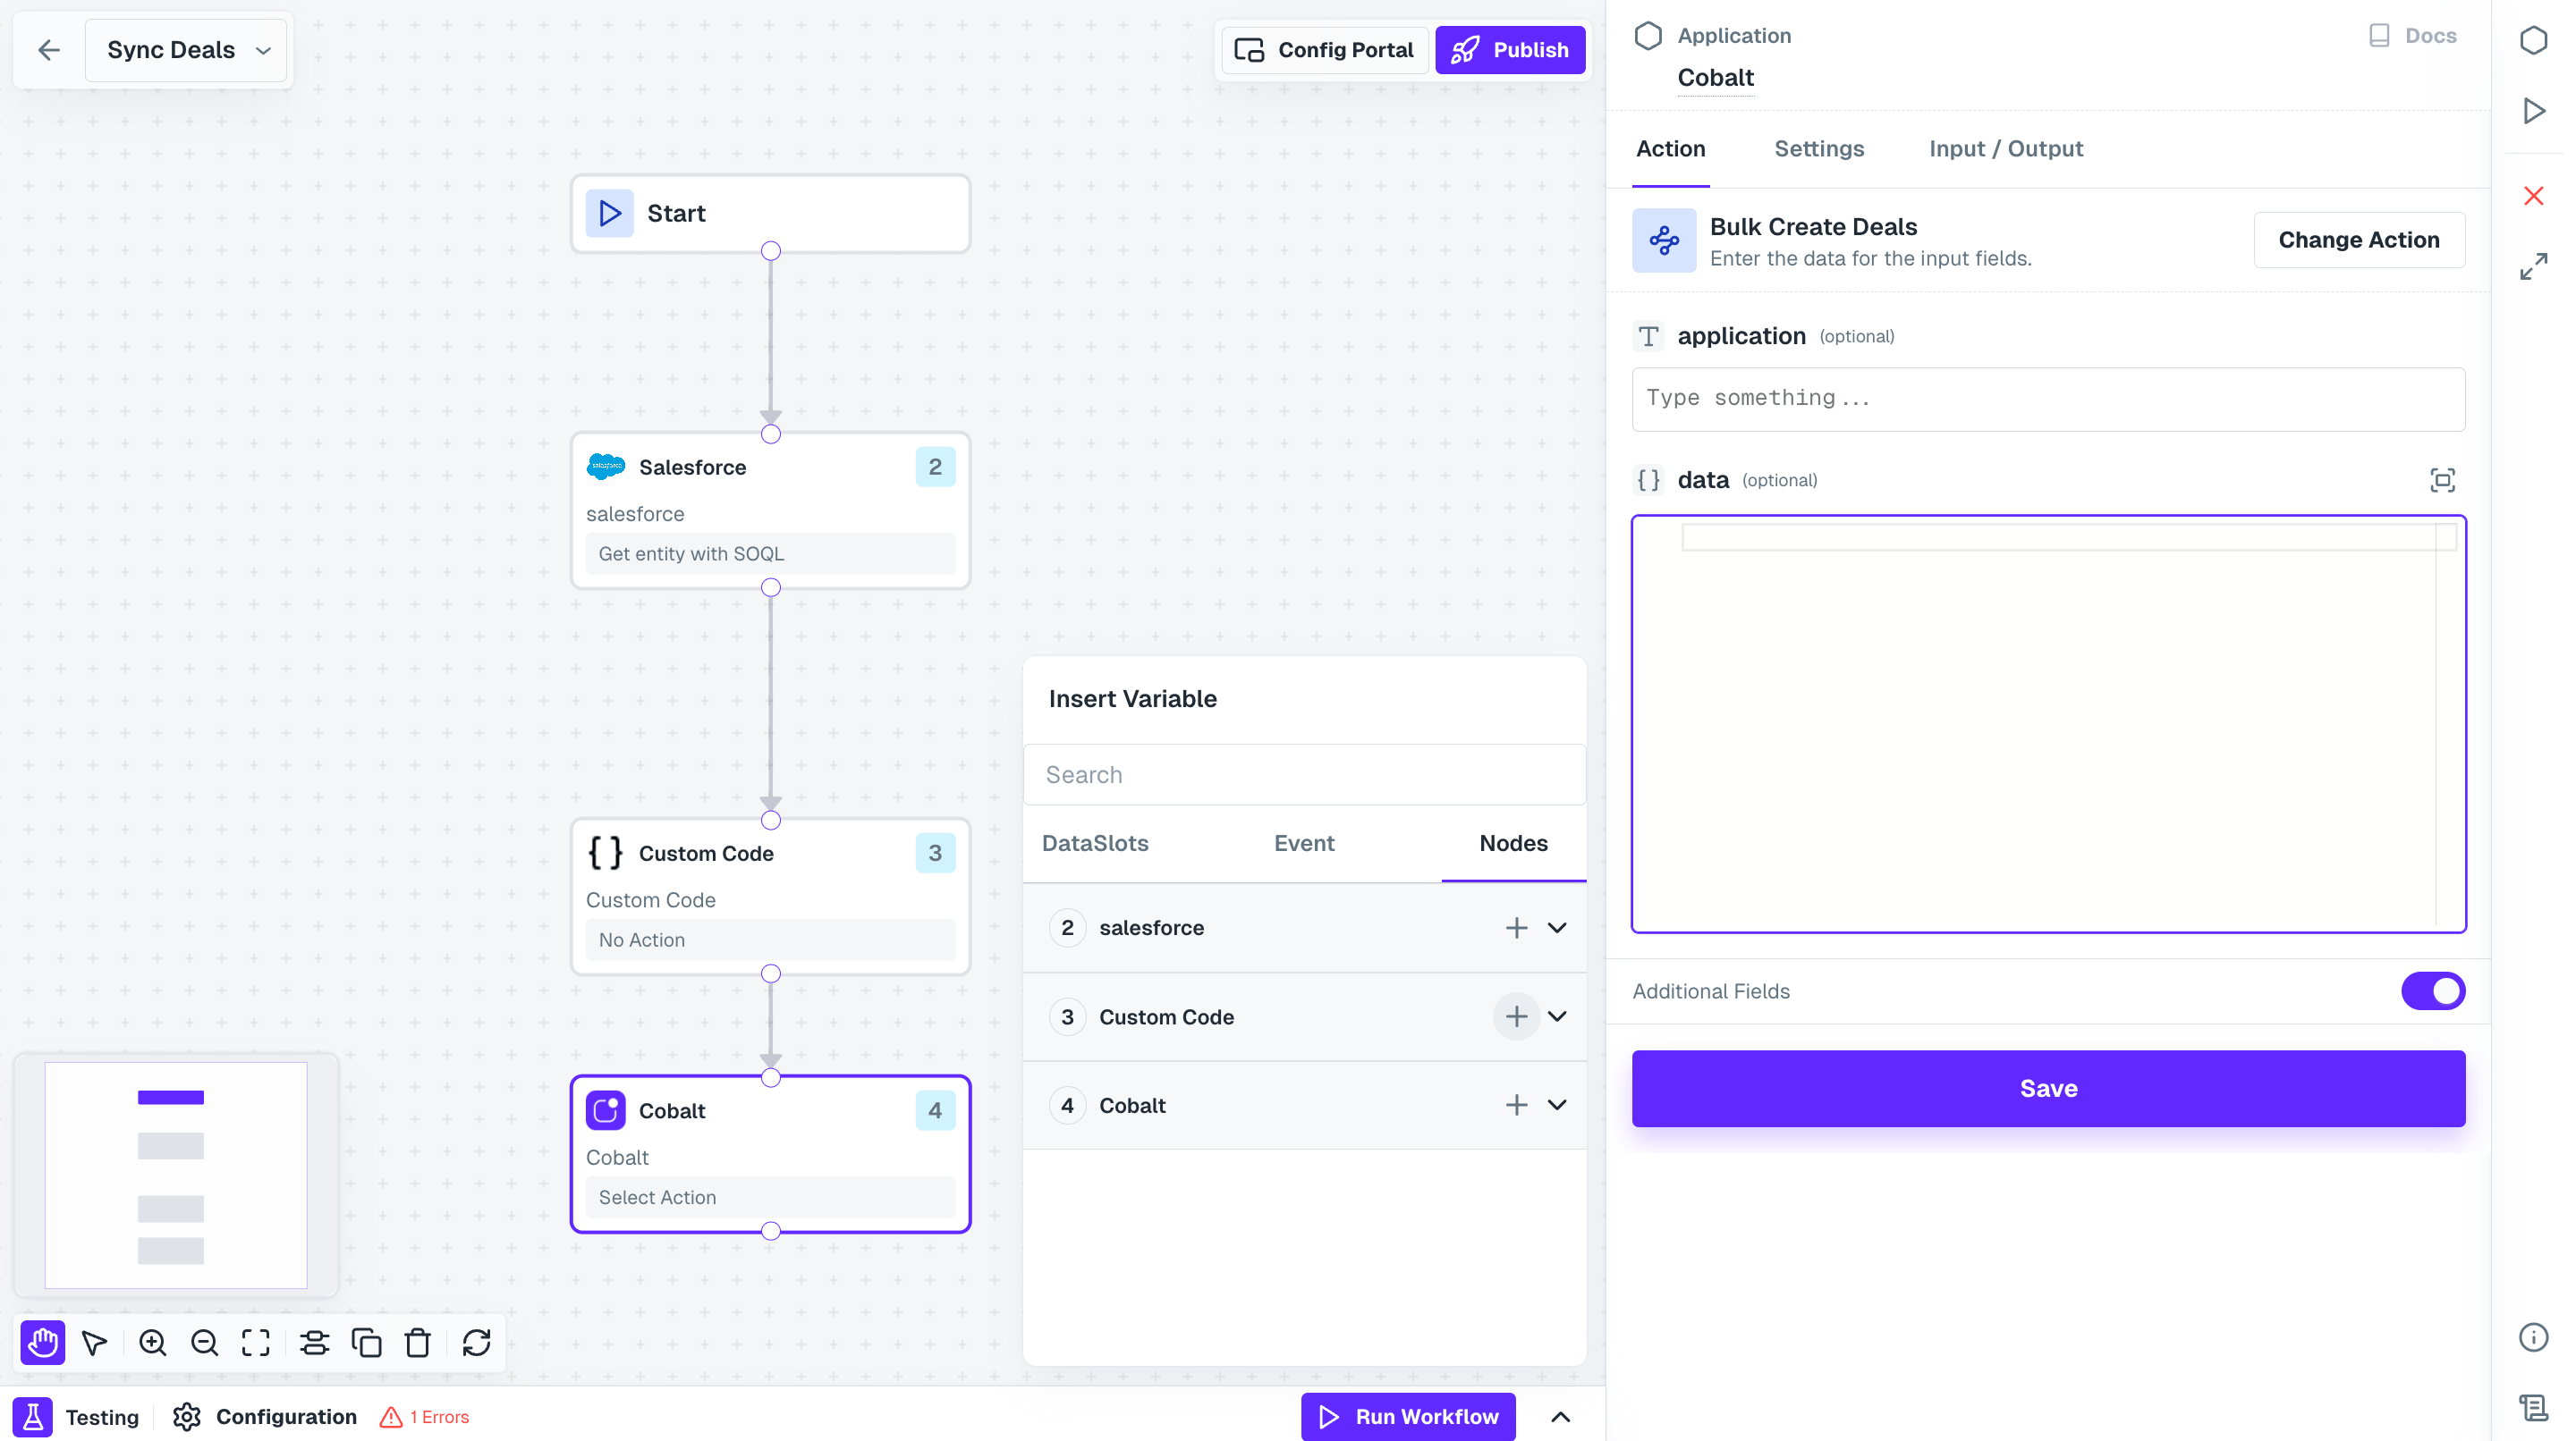Click Change Action button
2576x1441 pixels.
(2359, 240)
